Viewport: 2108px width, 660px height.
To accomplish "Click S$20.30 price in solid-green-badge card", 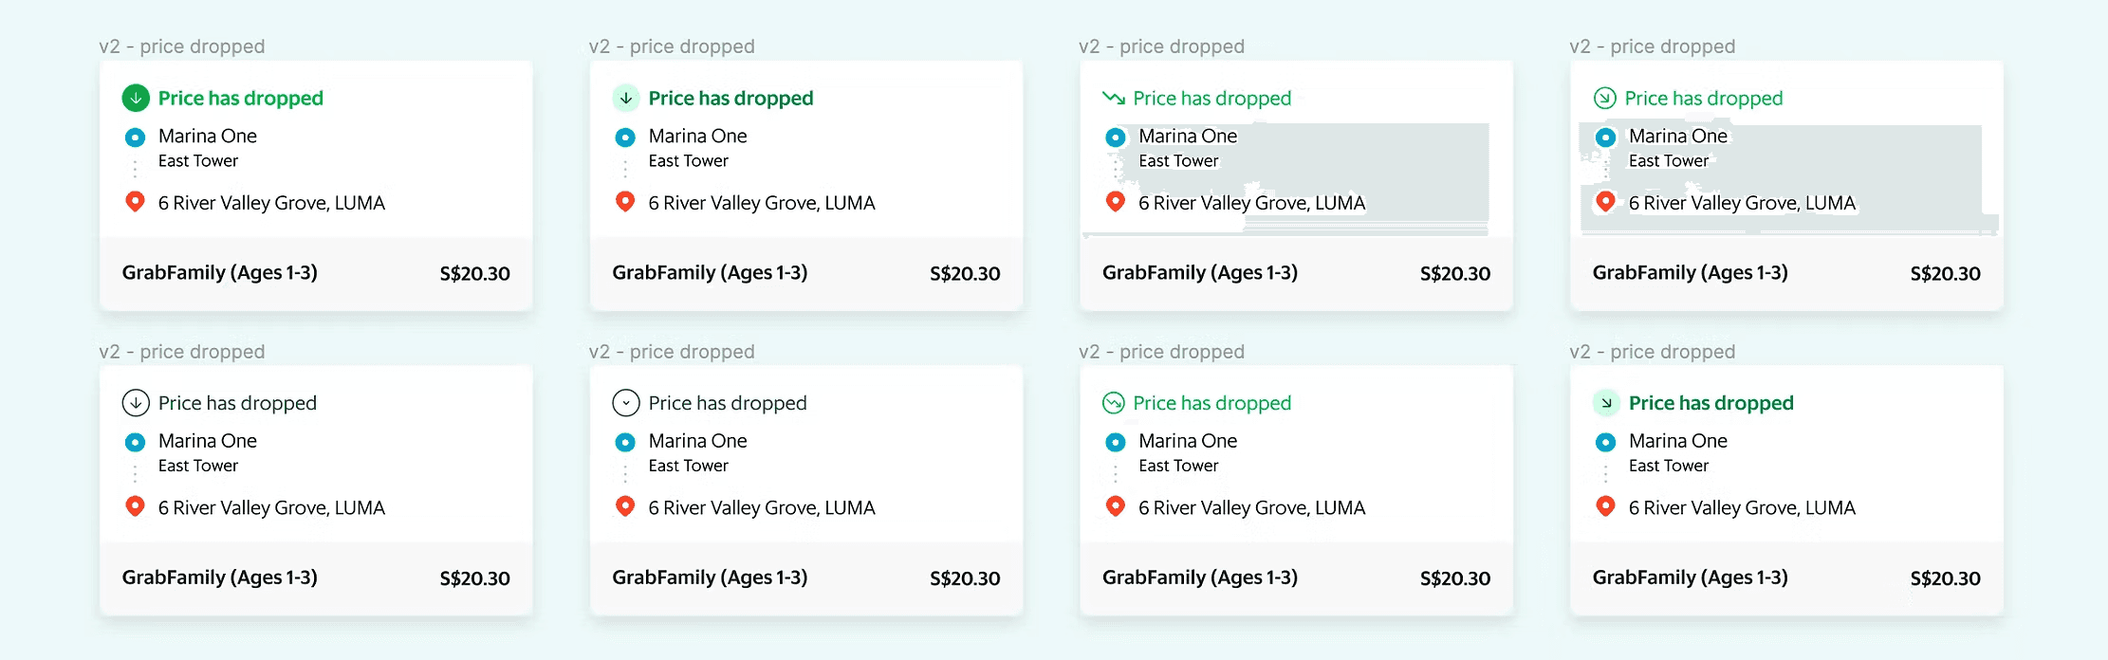I will 474,274.
